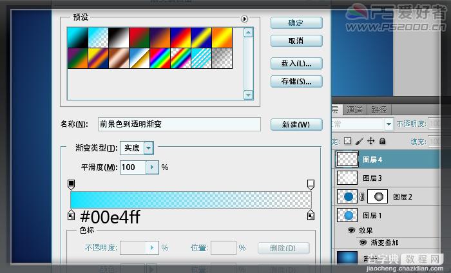Select the cyan to black first preset
The width and height of the screenshot is (451, 273).
(x=78, y=37)
